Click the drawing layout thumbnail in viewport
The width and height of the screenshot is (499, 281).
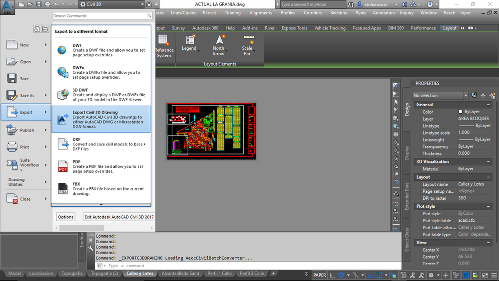click(211, 131)
